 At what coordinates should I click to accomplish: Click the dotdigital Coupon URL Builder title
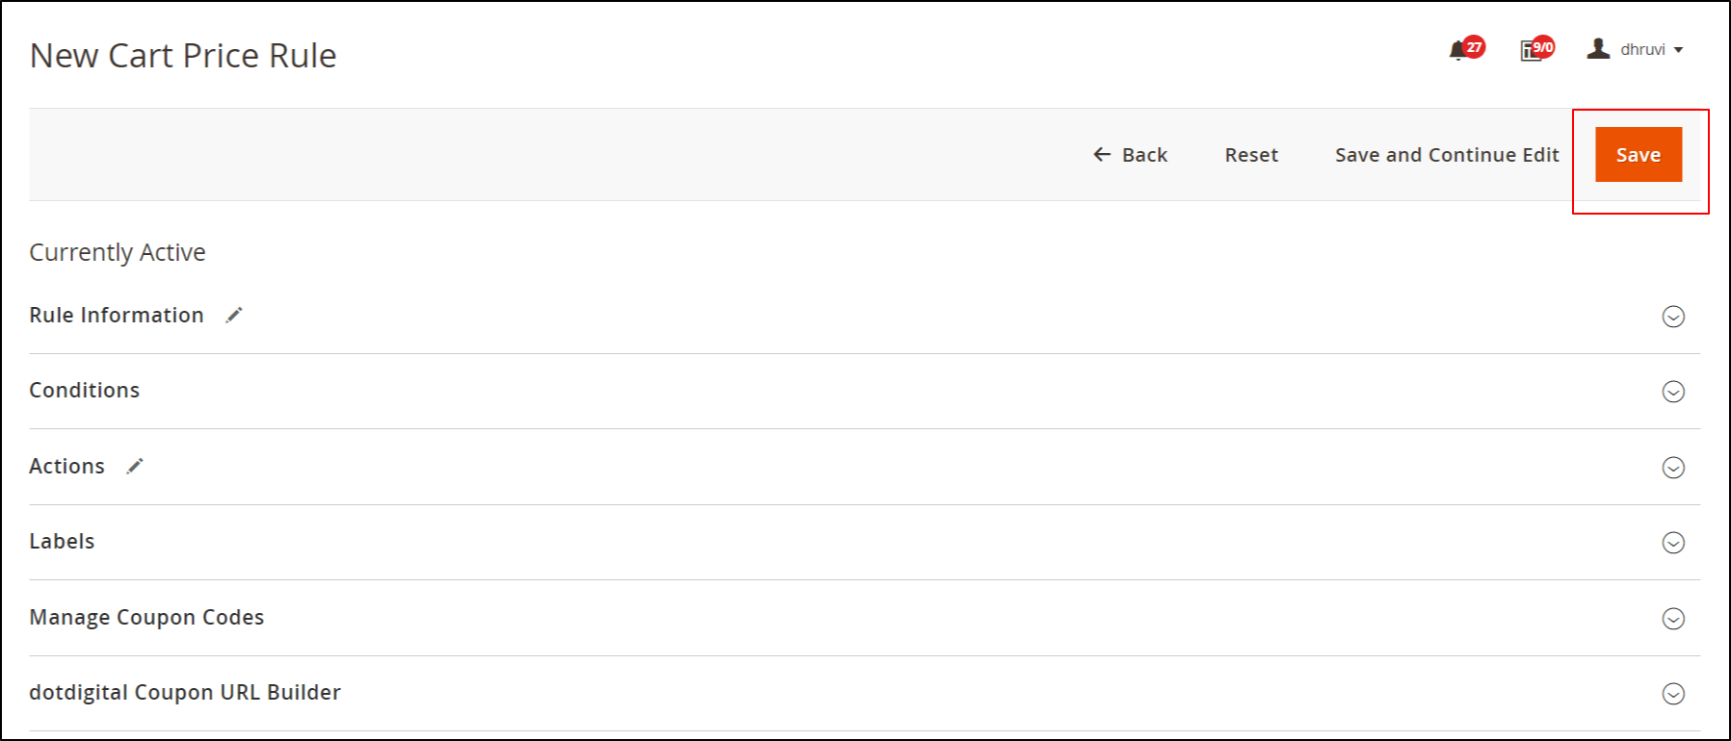point(185,692)
